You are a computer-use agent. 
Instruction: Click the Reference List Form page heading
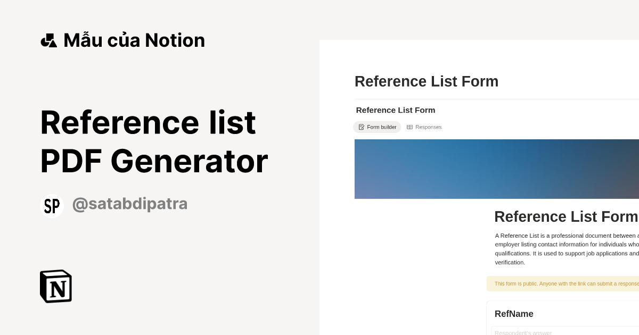click(x=426, y=81)
